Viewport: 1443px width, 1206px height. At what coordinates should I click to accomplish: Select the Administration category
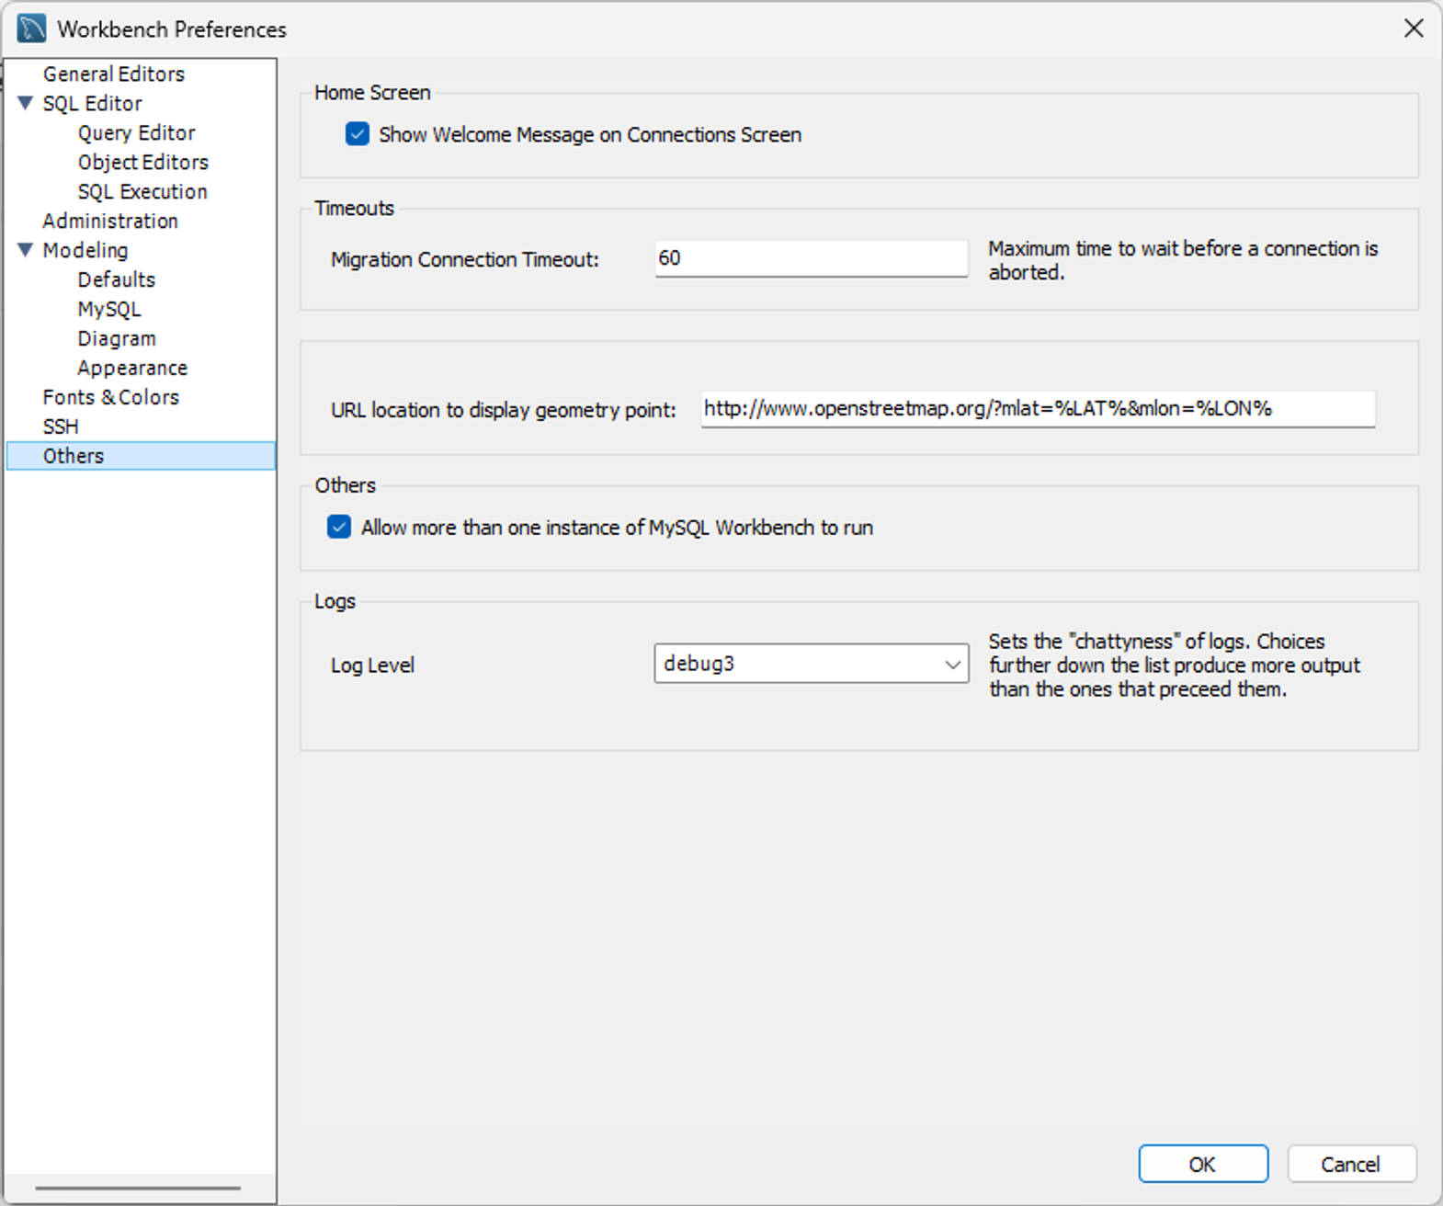[x=110, y=221]
